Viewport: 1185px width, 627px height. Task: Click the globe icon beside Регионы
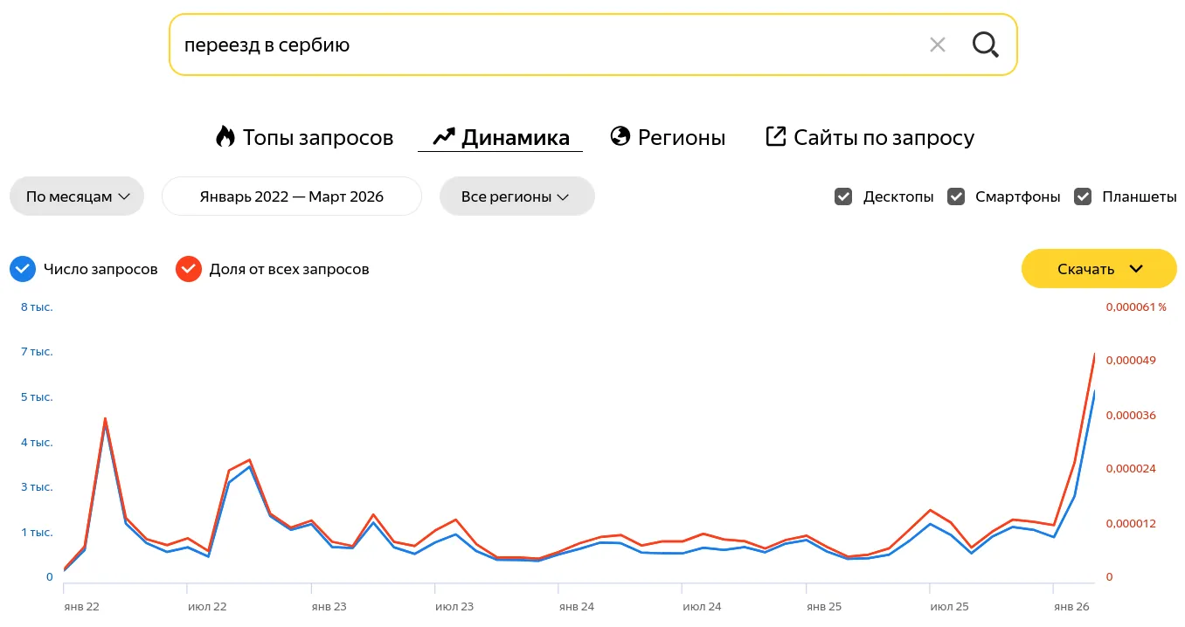tap(620, 136)
